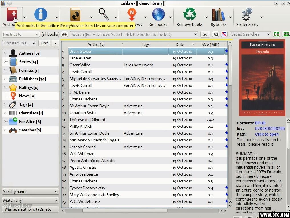Click the magnifying glass View icon

104,14
